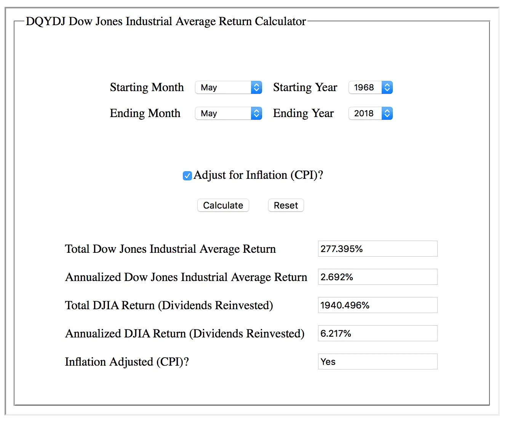Click the Reset button
515x424 pixels.
pyautogui.click(x=286, y=205)
